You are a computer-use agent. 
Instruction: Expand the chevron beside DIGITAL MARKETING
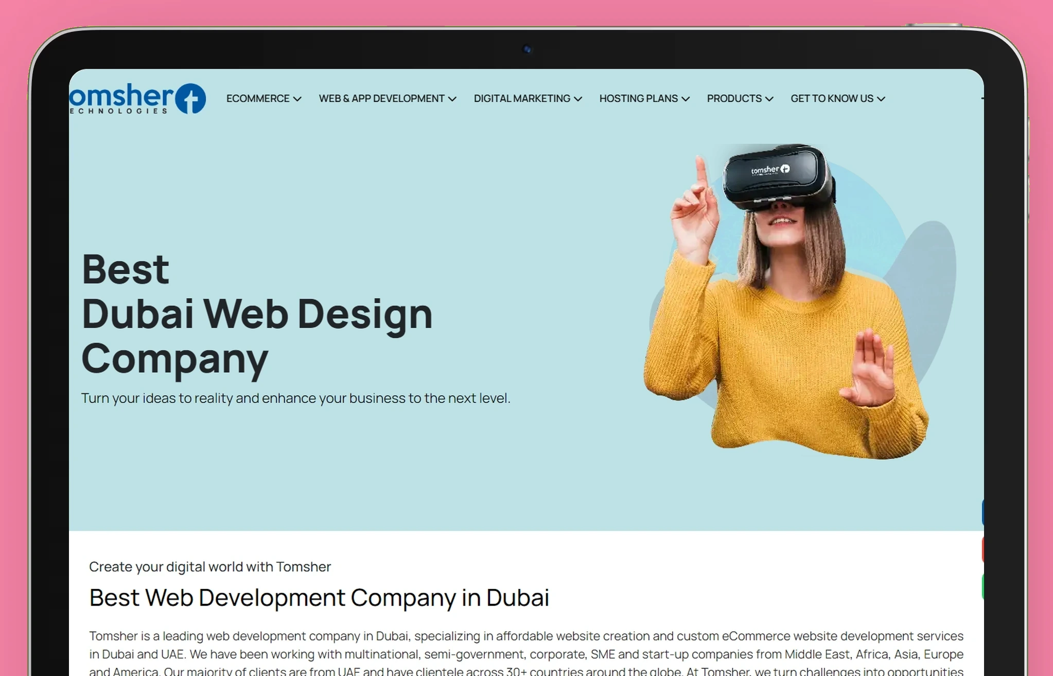(x=578, y=99)
